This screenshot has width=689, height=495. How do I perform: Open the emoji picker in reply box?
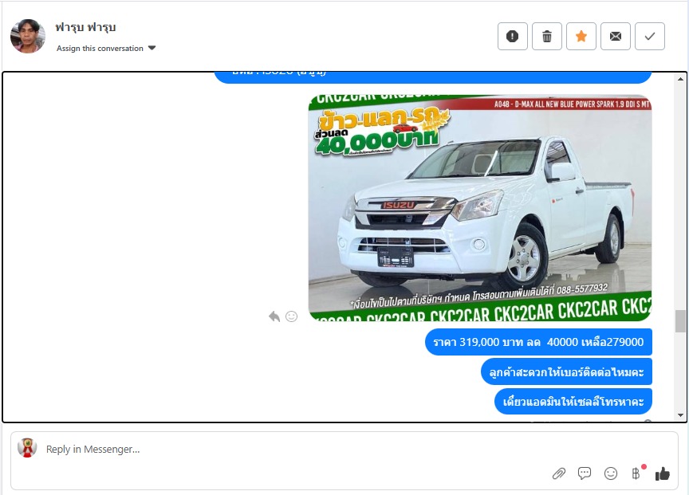611,473
